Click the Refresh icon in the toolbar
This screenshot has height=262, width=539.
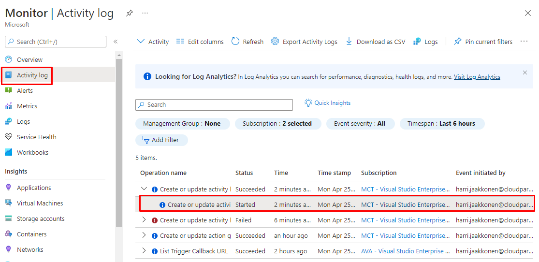point(235,42)
